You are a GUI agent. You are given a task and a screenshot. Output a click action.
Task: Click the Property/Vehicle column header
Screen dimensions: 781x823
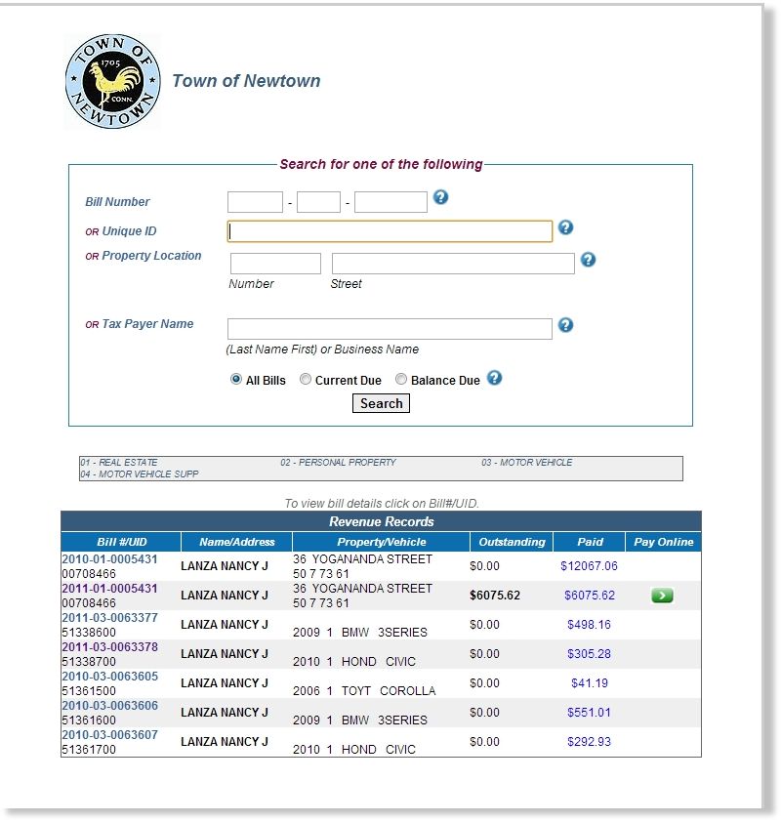click(x=381, y=542)
